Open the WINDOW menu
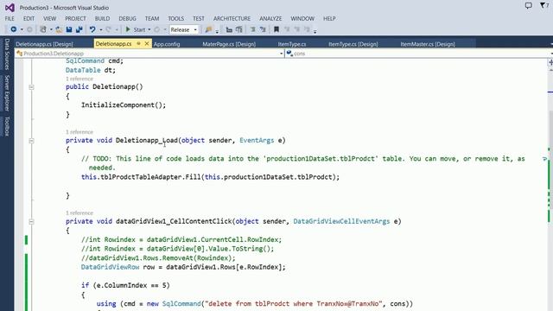Screen dimensions: 553x311 pos(302,18)
